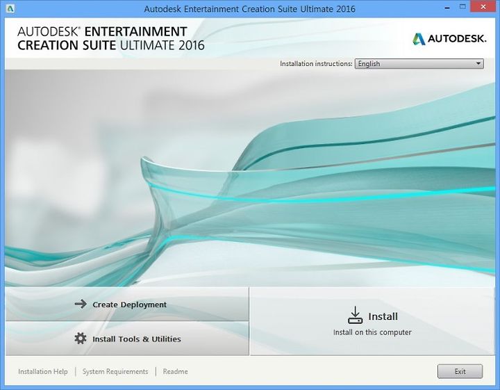Start Install on this computer
Screen dimensions: 500x390
(x=372, y=321)
